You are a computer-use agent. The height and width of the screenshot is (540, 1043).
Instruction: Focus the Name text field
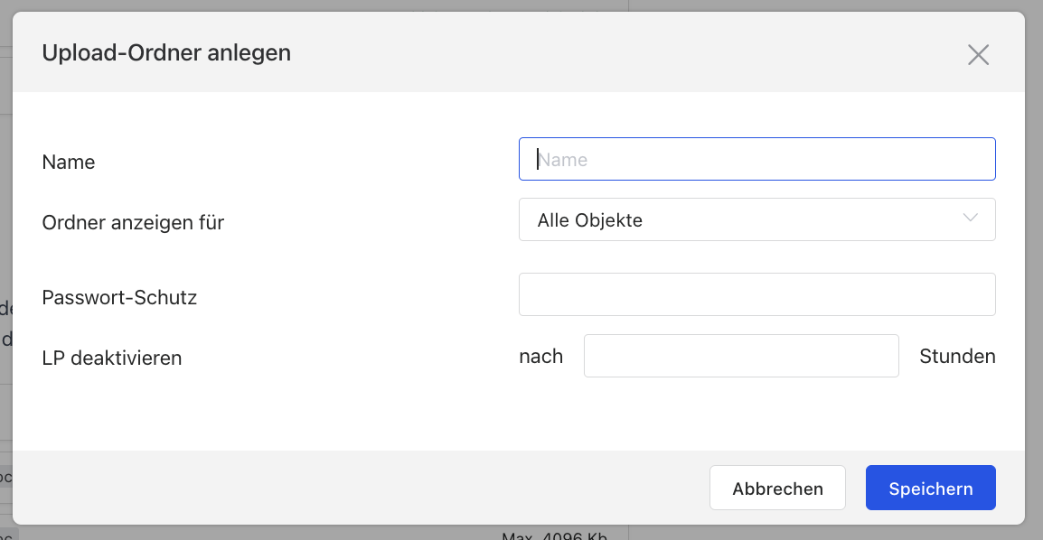[x=756, y=160]
